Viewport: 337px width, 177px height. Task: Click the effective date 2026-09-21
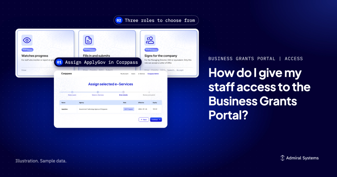point(142,109)
